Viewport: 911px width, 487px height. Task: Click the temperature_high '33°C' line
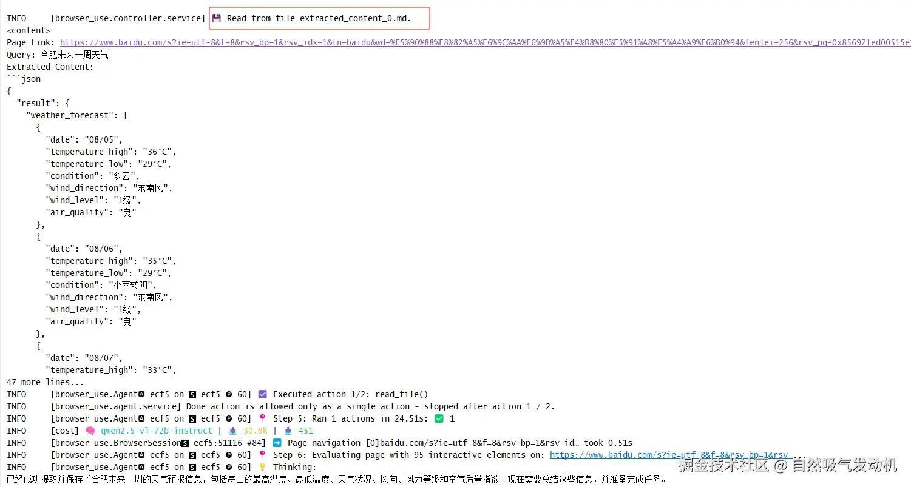pos(111,370)
